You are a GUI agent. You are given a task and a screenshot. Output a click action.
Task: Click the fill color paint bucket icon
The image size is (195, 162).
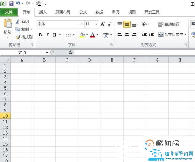pyautogui.click(x=82, y=35)
